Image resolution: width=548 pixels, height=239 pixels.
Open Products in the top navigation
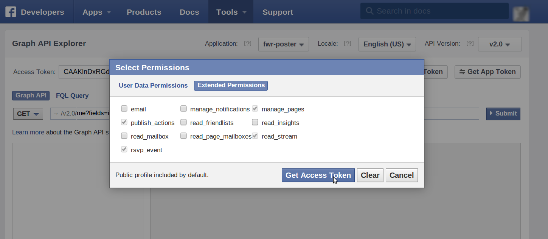point(144,12)
